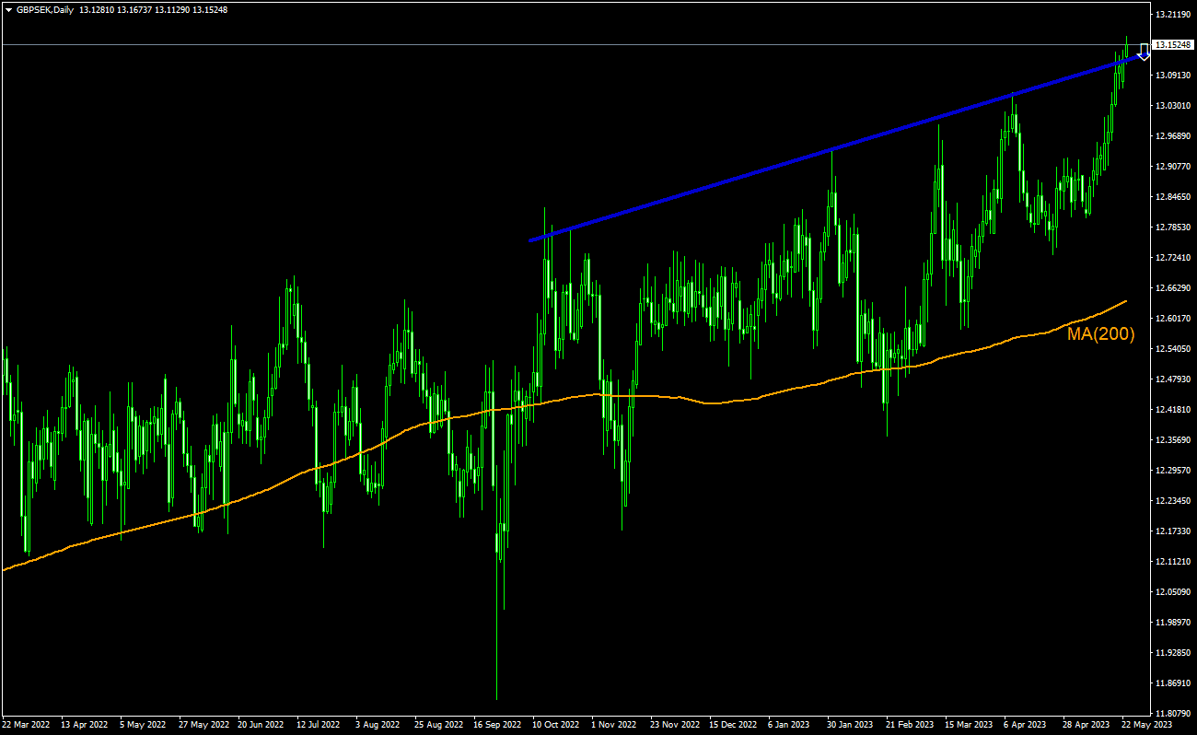Click the 22 Mar 2022 date label

click(x=28, y=724)
